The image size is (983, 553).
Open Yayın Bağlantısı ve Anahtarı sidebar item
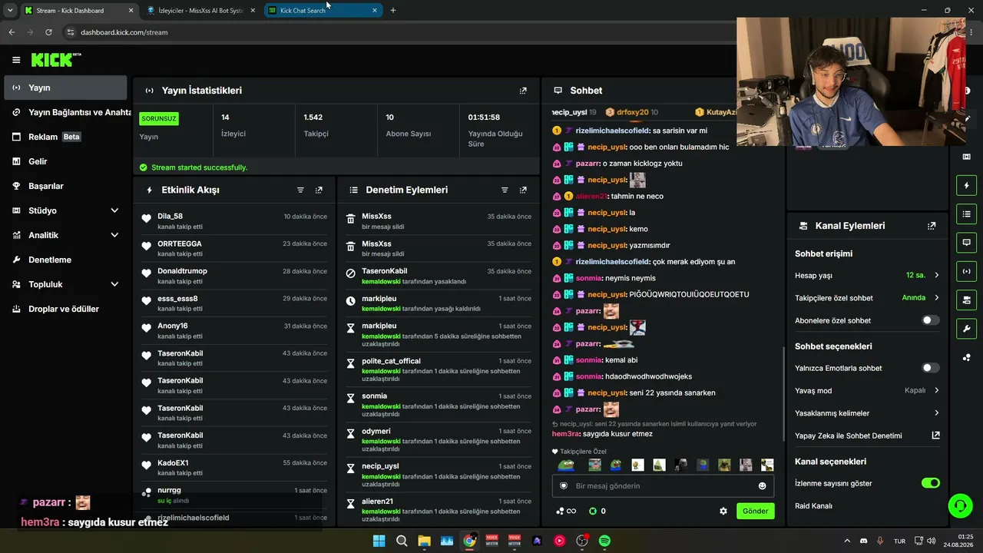coord(65,112)
